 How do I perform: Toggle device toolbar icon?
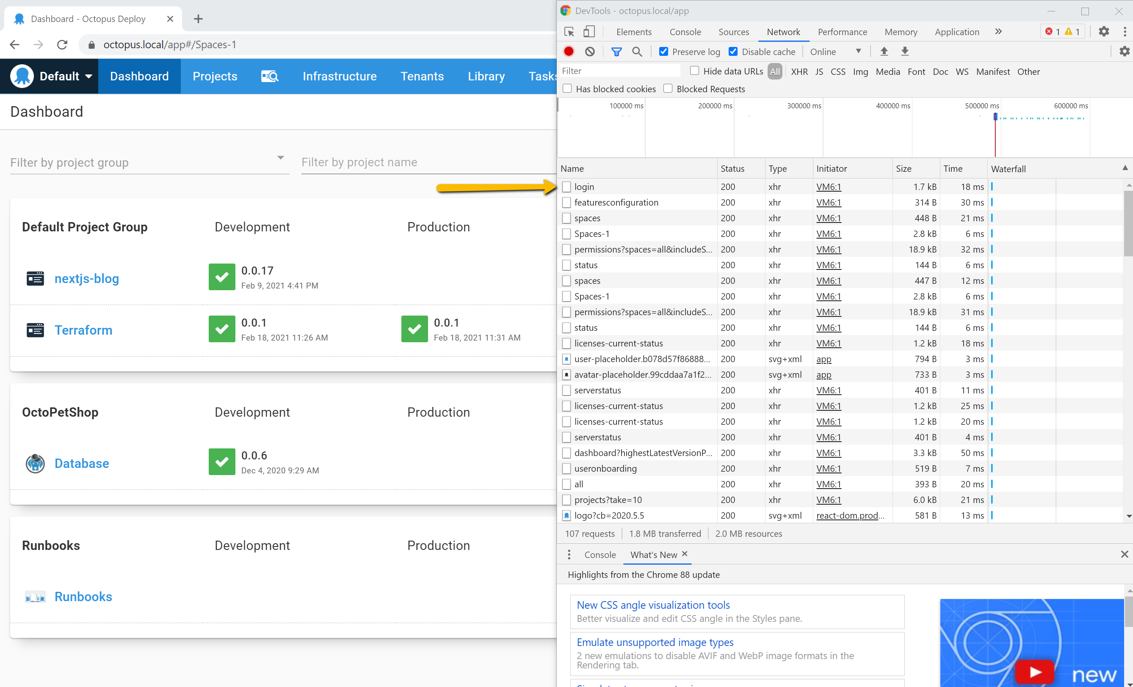(589, 32)
